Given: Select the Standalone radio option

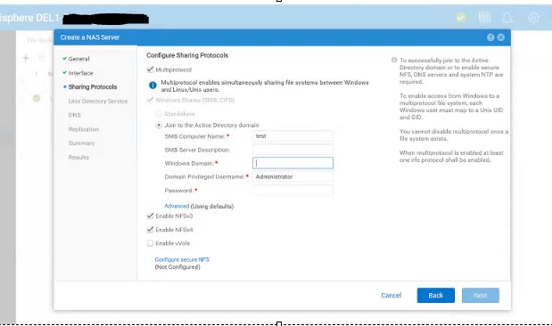Looking at the screenshot, I should [159, 114].
